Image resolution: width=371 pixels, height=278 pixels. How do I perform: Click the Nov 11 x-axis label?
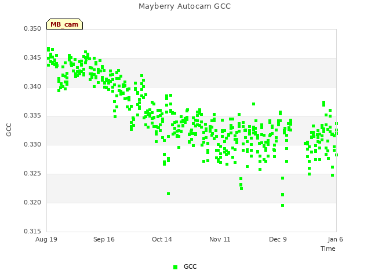tap(220, 239)
